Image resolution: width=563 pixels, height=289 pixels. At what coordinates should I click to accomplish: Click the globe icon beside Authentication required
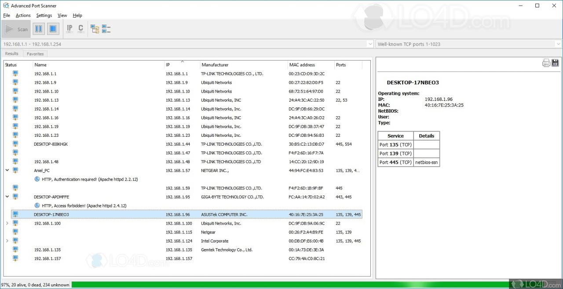click(x=37, y=179)
